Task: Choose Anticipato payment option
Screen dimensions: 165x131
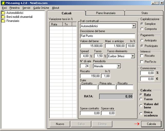Action: [x=142, y=40]
